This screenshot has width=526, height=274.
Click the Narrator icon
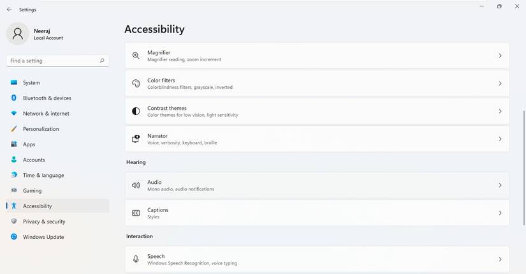pyautogui.click(x=136, y=139)
